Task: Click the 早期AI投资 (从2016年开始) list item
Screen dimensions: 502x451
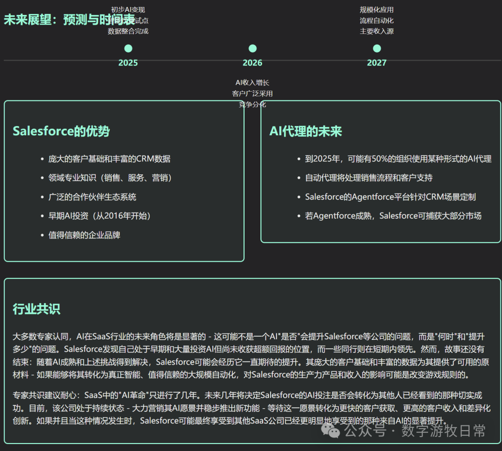Action: (x=100, y=216)
